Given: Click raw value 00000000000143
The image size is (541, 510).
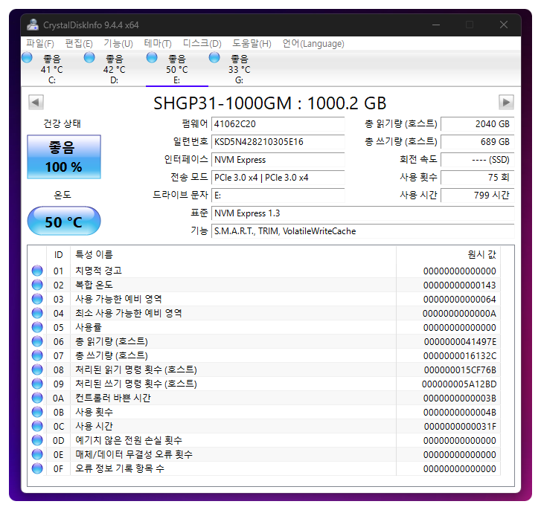Looking at the screenshot, I should pyautogui.click(x=460, y=285).
